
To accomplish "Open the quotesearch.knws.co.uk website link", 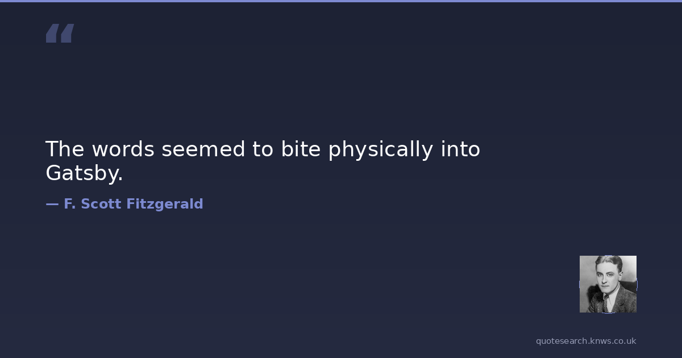I will [x=585, y=341].
